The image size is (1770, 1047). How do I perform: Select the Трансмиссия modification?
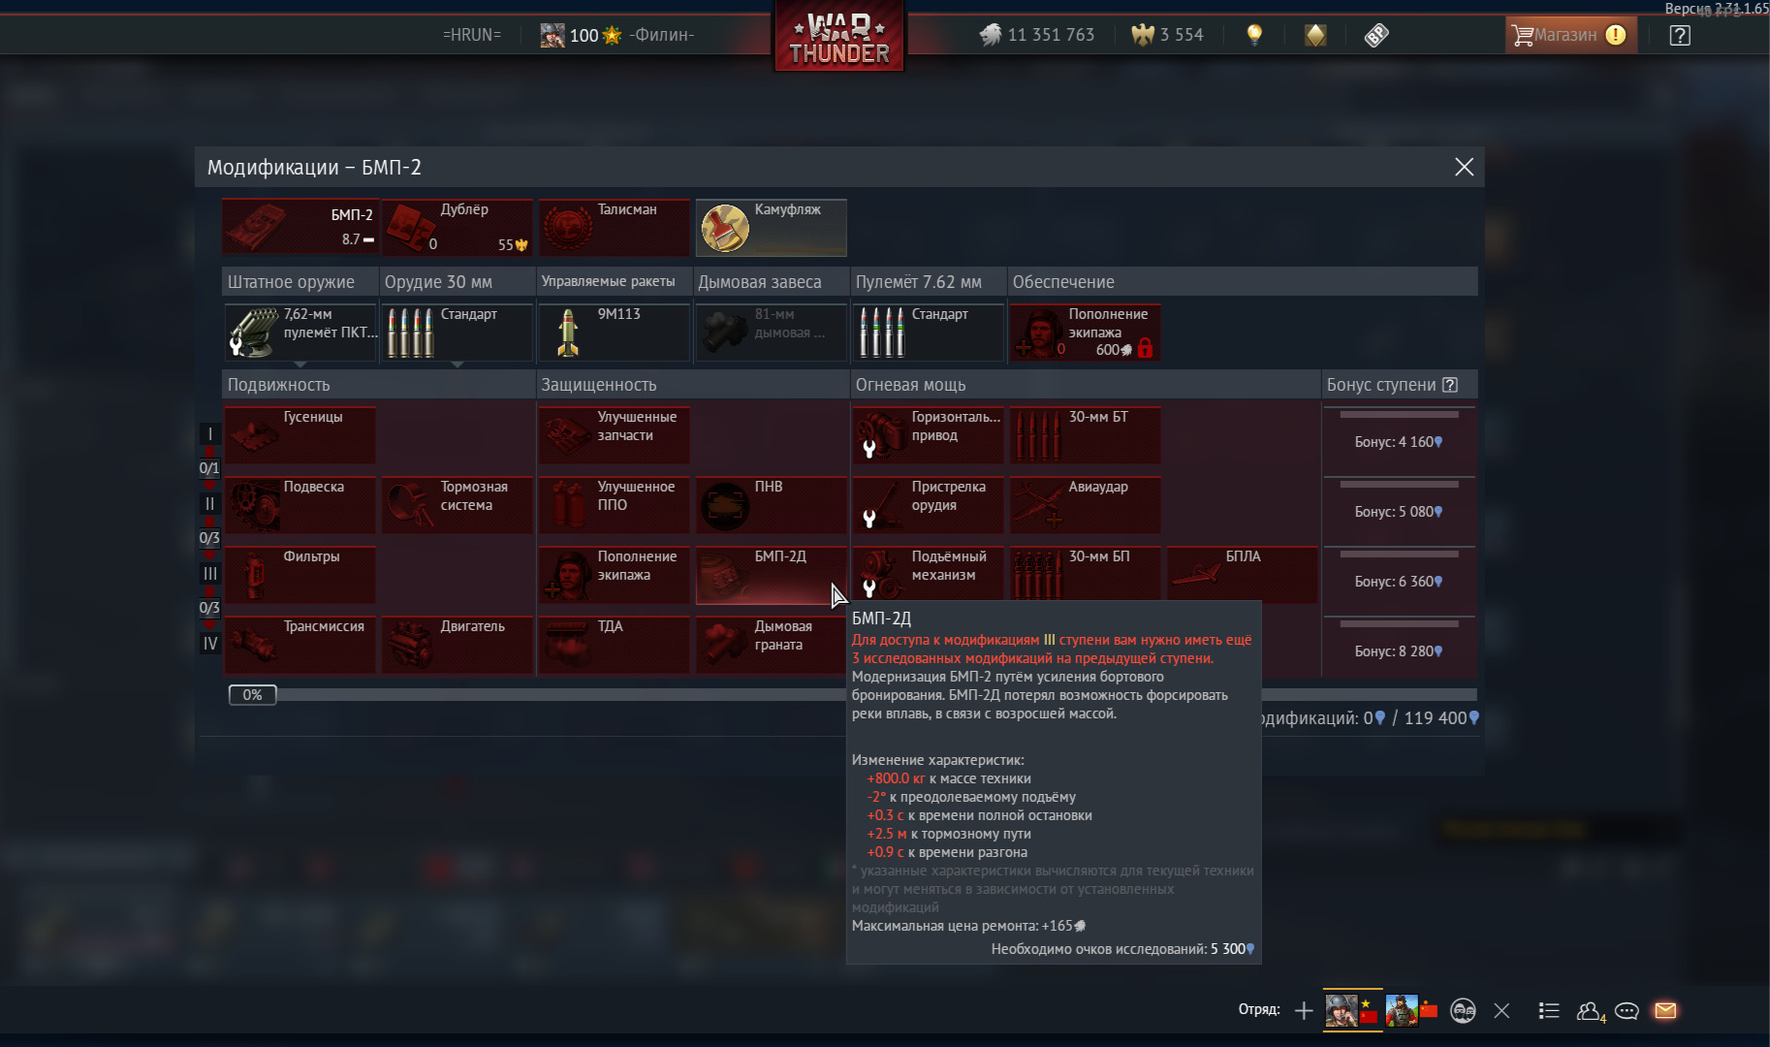pos(300,645)
